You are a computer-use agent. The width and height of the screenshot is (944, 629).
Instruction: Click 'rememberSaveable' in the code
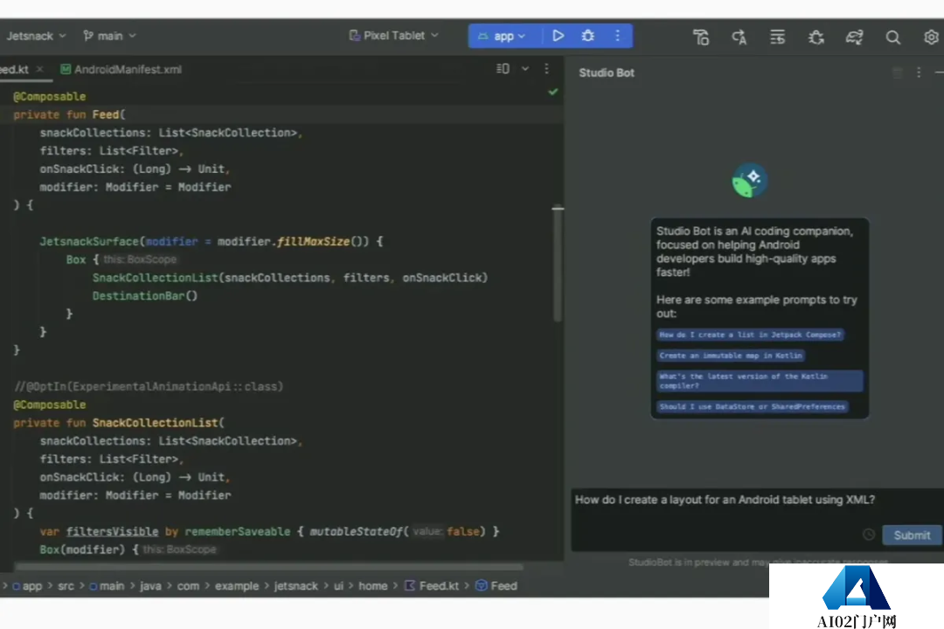237,532
